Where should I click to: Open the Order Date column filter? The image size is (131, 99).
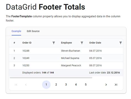pos(120,43)
